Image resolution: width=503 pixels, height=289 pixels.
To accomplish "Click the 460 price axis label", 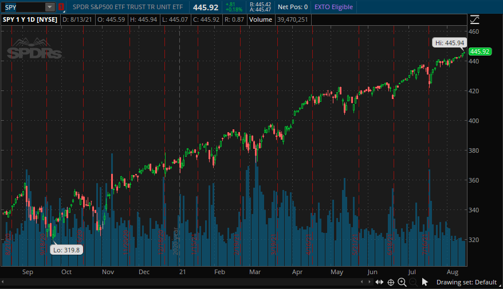I will 474,31.
